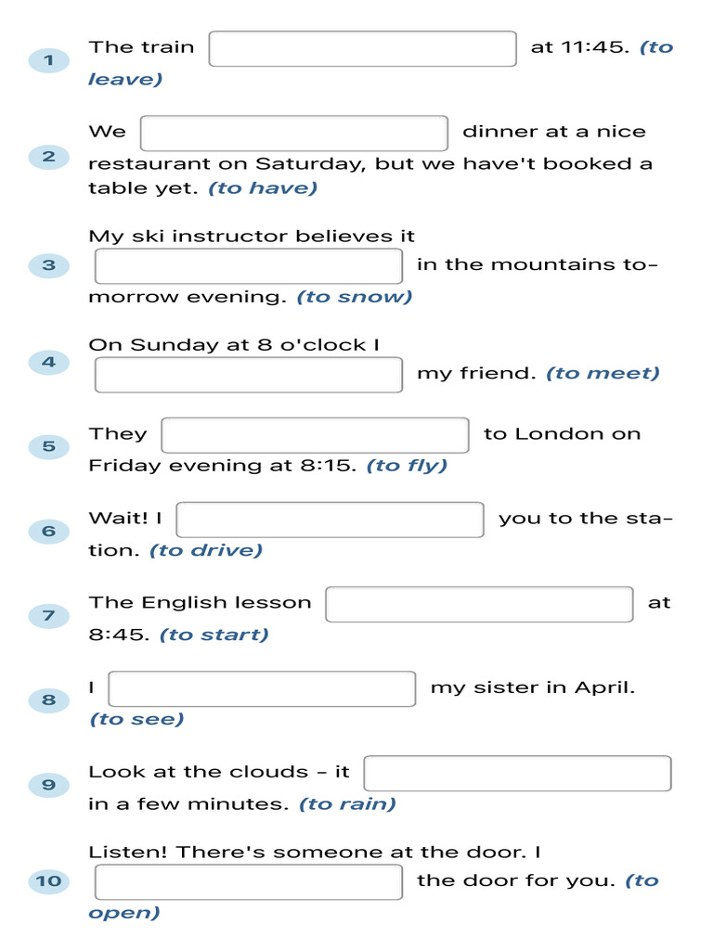Click the number 9 question badge

click(x=48, y=785)
